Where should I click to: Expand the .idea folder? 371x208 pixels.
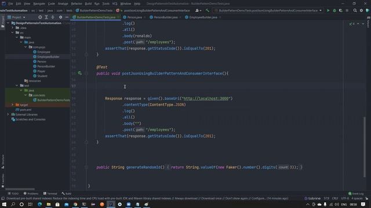tap(13, 28)
